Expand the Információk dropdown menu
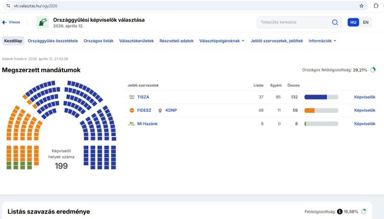 (x=322, y=41)
